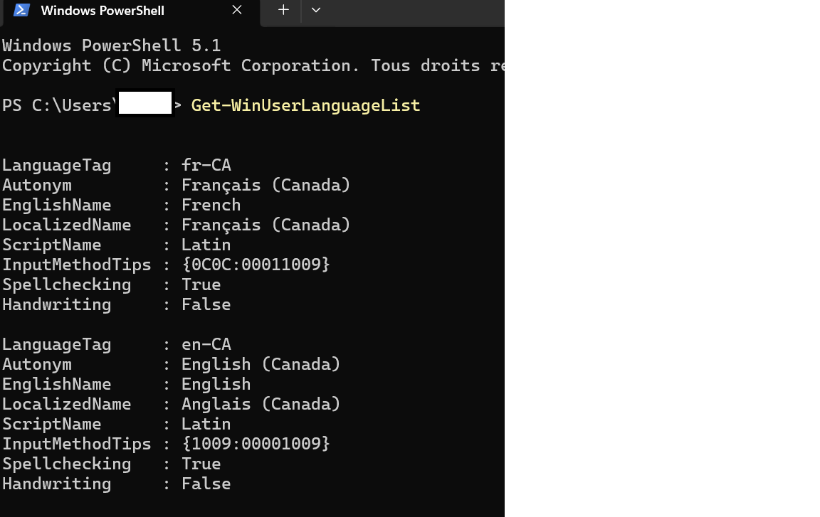Click the {0C0C:00011009} input method value
The height and width of the screenshot is (517, 820).
[x=256, y=265]
